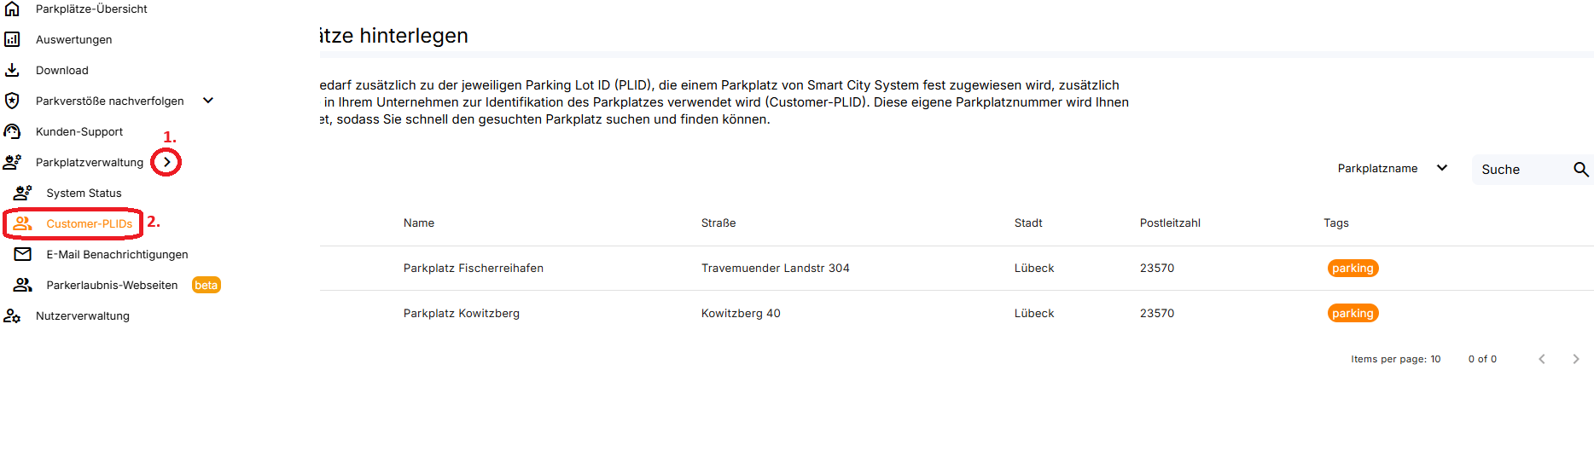The image size is (1594, 457).
Task: Click the Parkverstöße shield icon
Action: [x=12, y=101]
